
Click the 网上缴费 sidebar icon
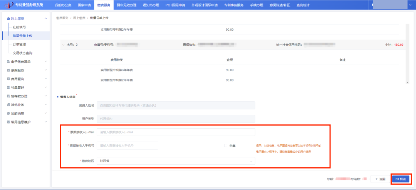8,18
